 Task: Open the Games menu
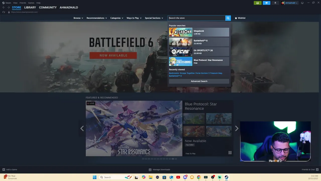tap(31, 3)
